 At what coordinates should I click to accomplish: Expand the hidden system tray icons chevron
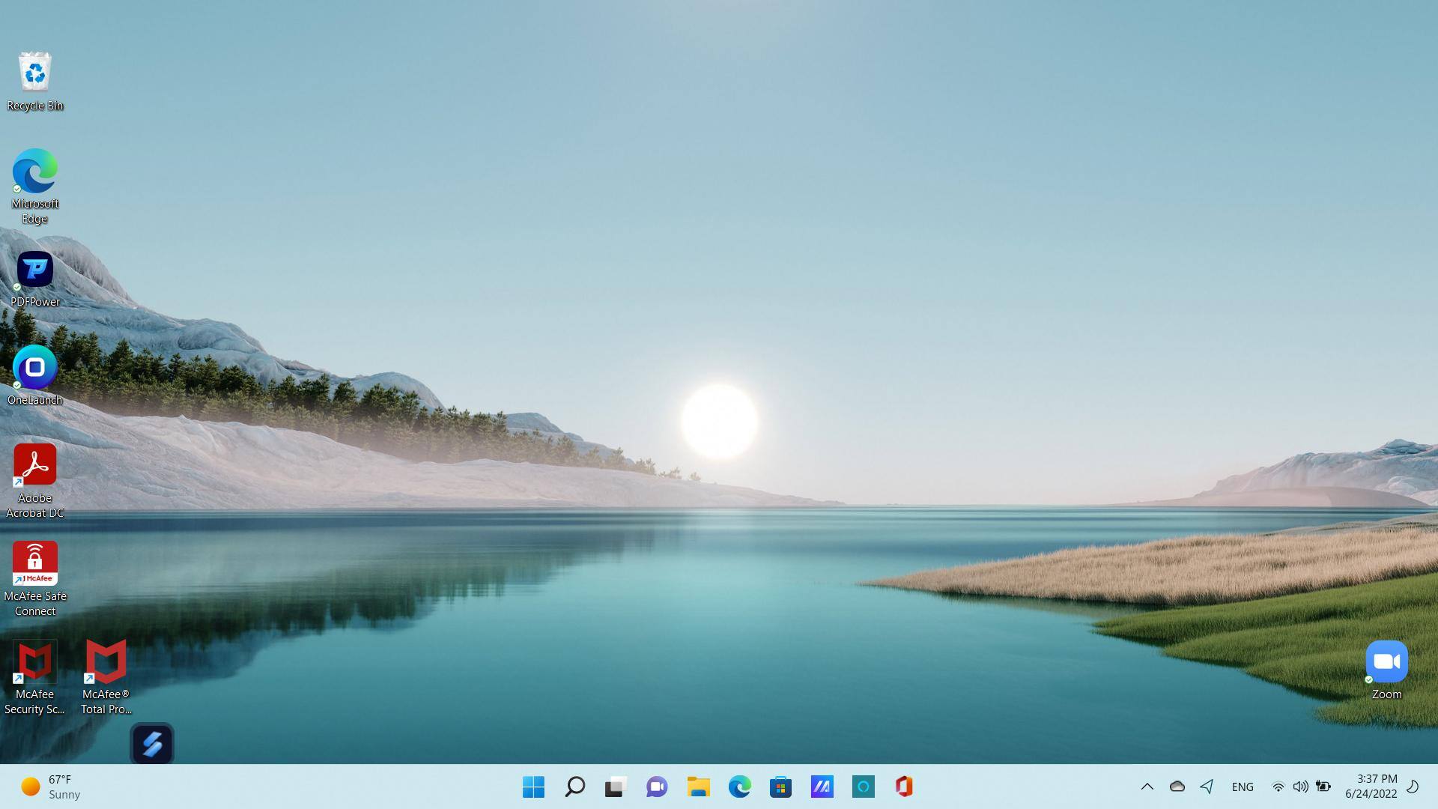(1147, 787)
